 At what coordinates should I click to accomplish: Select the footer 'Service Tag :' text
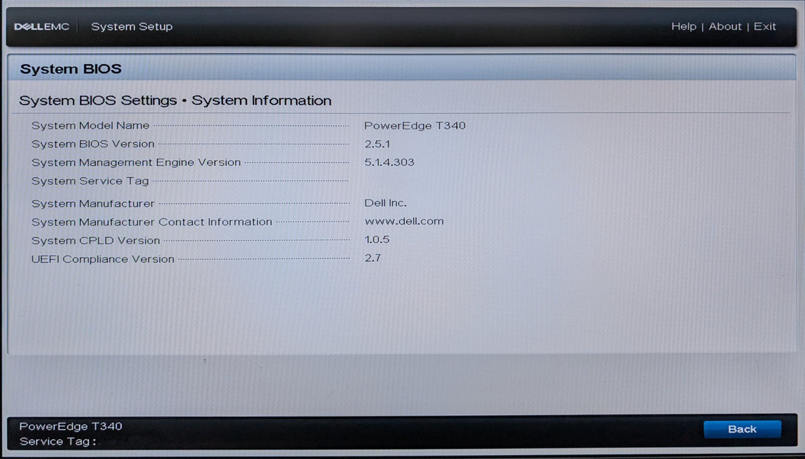[x=58, y=442]
